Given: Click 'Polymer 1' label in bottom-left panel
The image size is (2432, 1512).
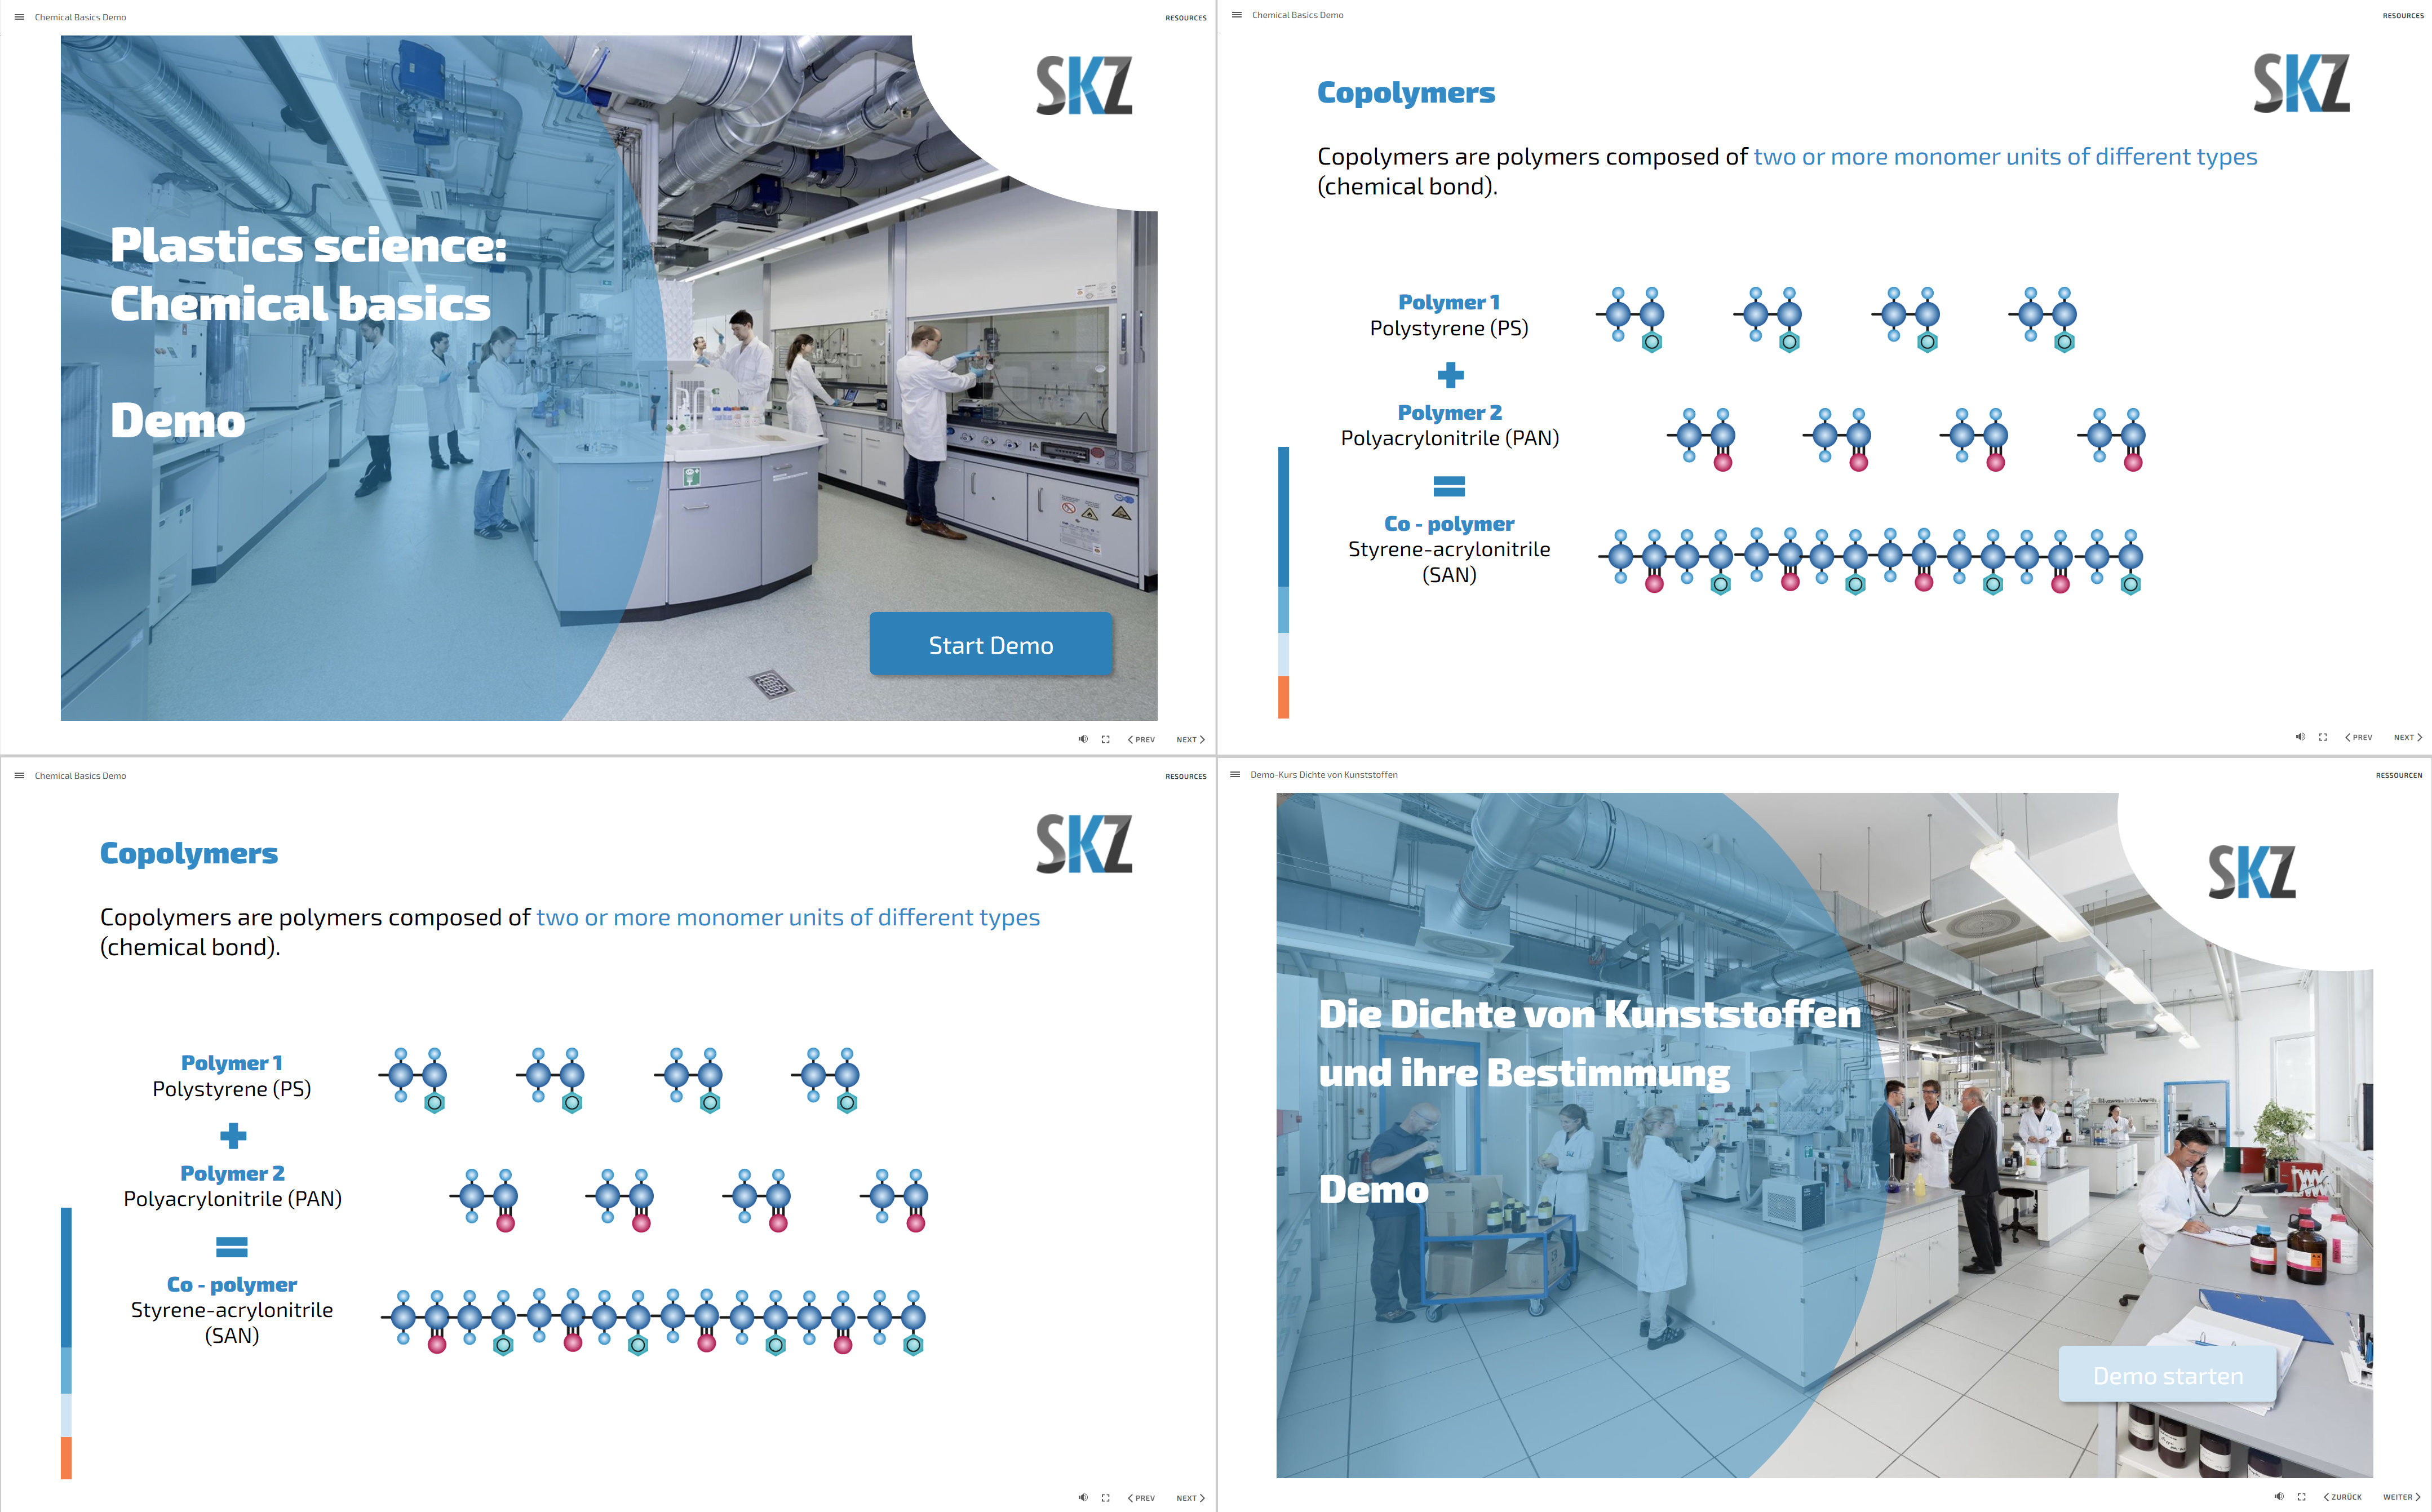Looking at the screenshot, I should [232, 1063].
